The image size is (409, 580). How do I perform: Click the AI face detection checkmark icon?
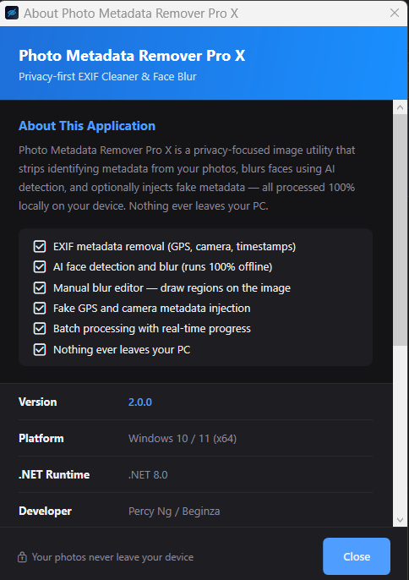[x=40, y=266]
